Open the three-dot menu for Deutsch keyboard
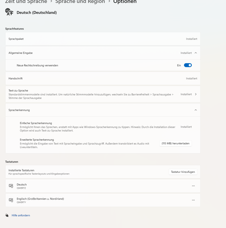 193,186
